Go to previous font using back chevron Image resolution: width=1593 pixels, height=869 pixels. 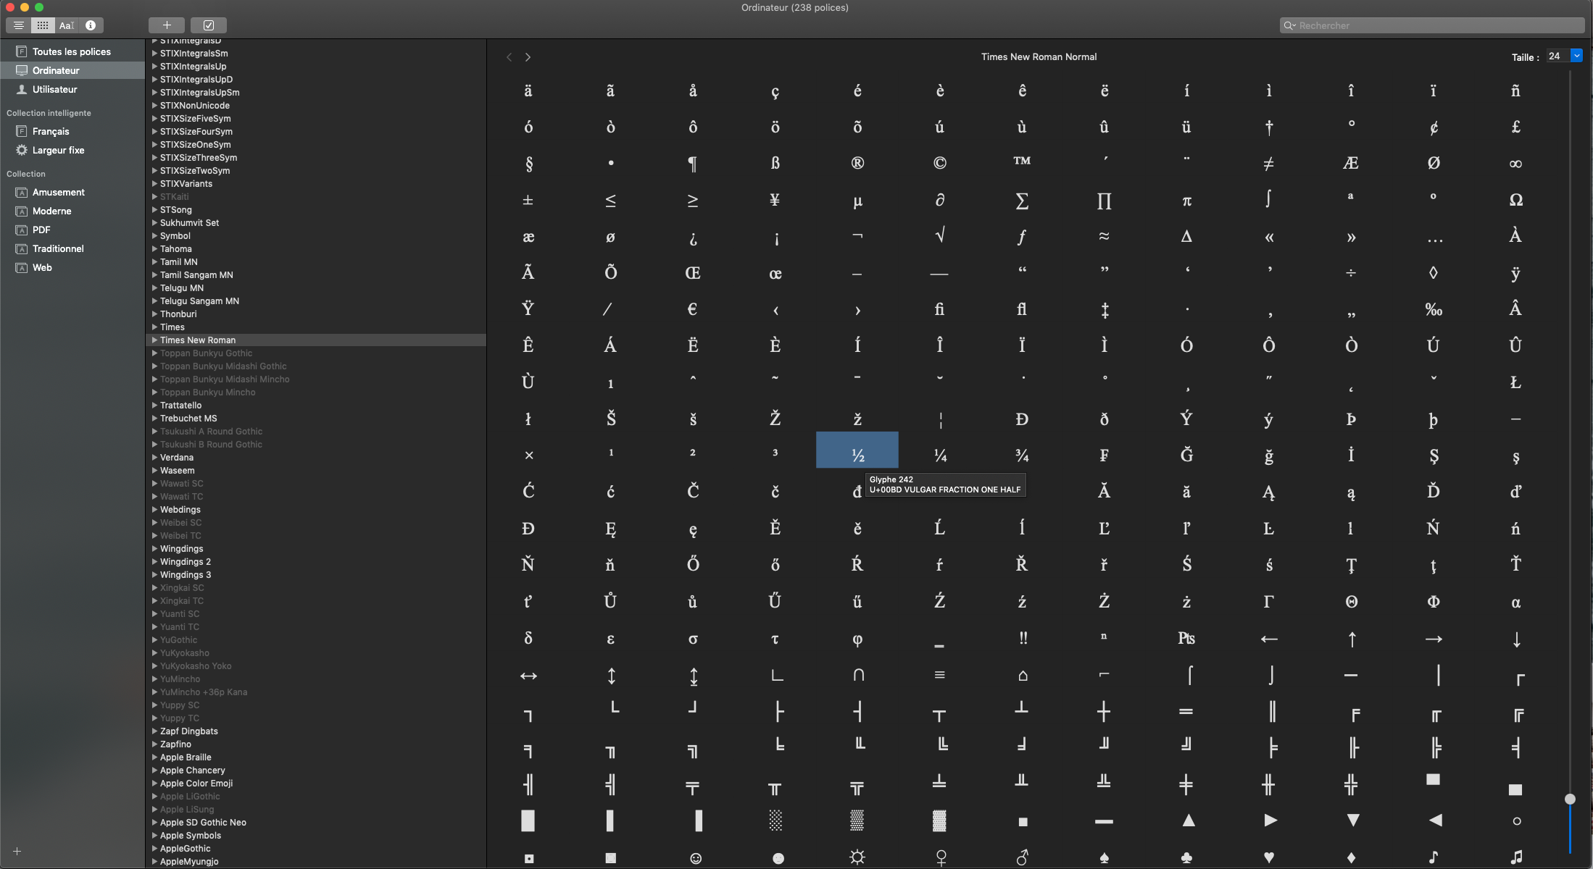[509, 57]
